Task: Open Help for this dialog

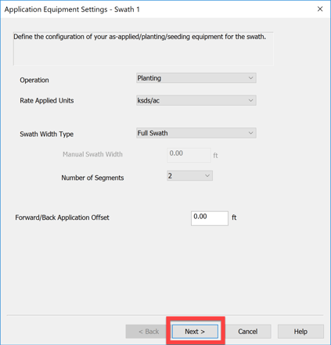Action: (300, 332)
